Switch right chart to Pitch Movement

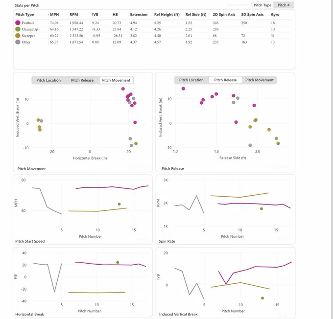point(260,80)
